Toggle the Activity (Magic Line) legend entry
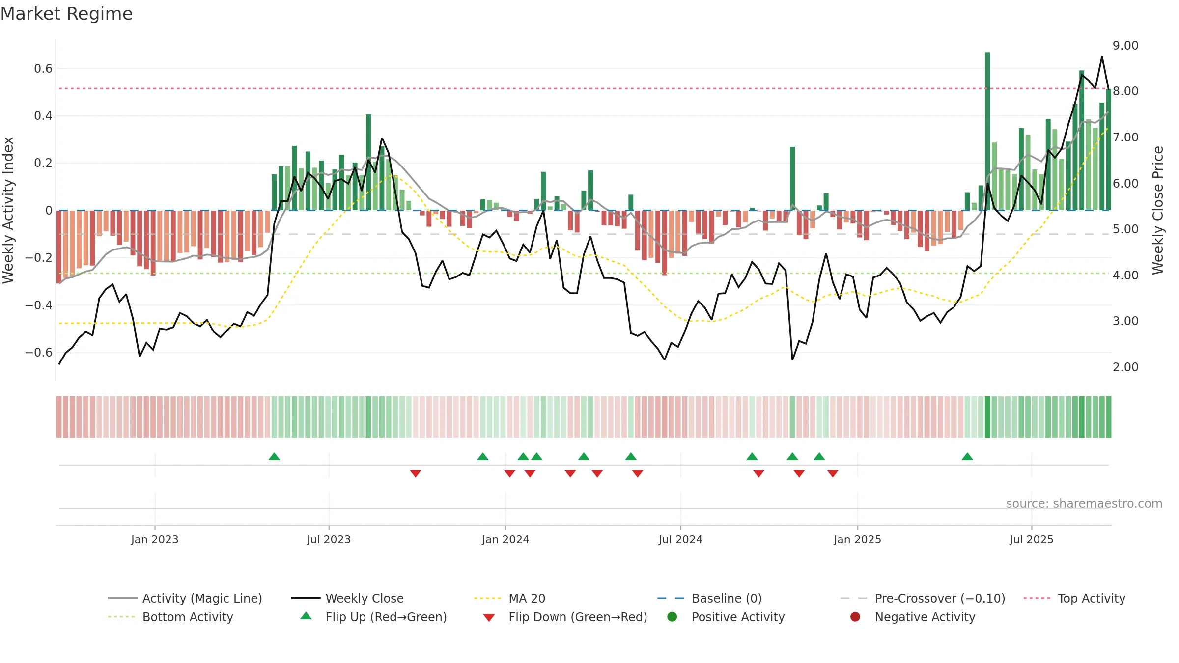 coord(185,598)
